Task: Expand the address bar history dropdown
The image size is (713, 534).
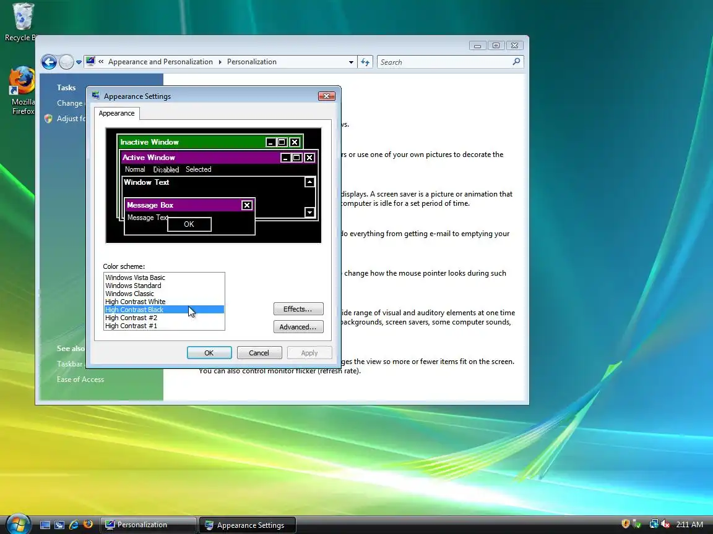Action: click(x=351, y=62)
